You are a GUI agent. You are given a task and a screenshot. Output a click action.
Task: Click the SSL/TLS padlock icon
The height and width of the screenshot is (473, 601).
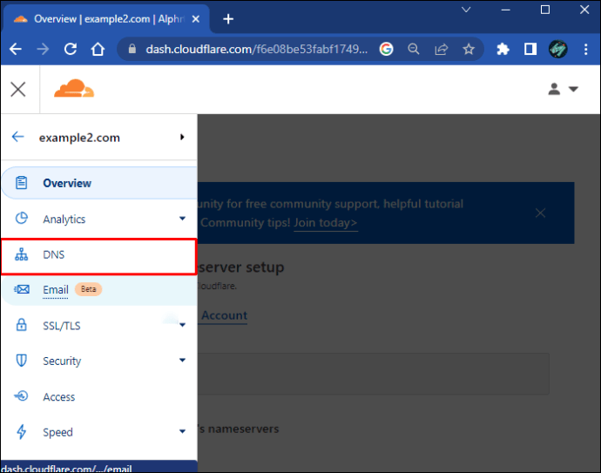[x=22, y=325]
